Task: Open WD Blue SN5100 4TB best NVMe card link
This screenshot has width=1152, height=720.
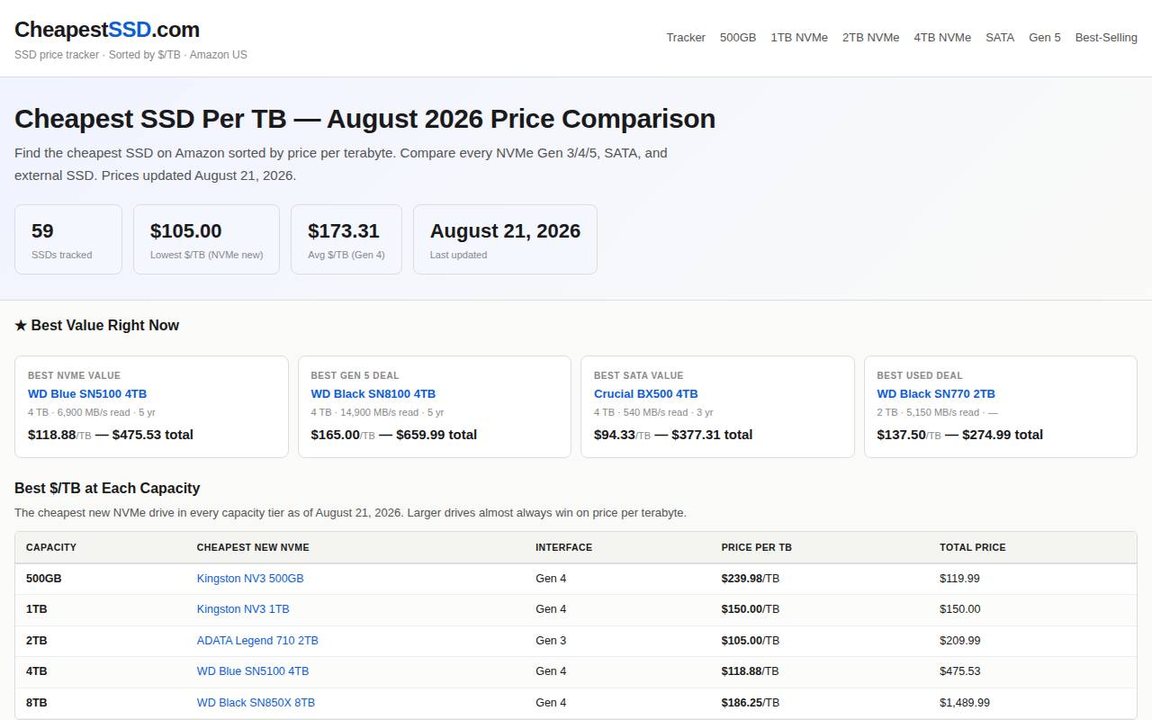Action: (87, 393)
